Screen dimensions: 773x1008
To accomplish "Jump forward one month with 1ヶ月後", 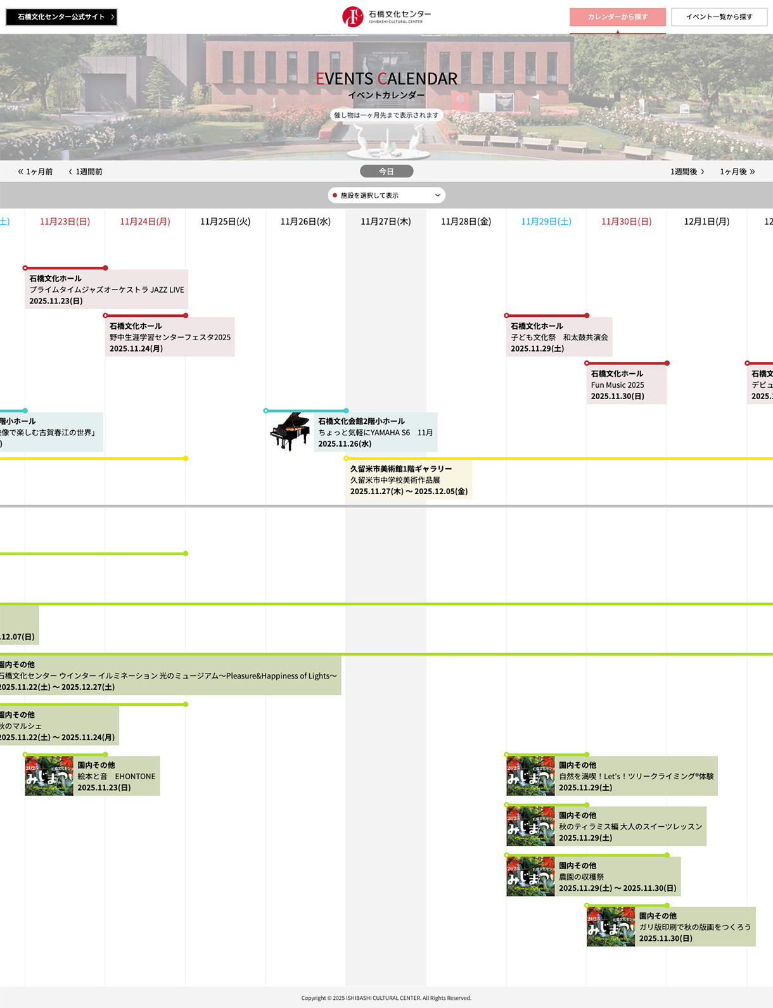I will [x=737, y=172].
